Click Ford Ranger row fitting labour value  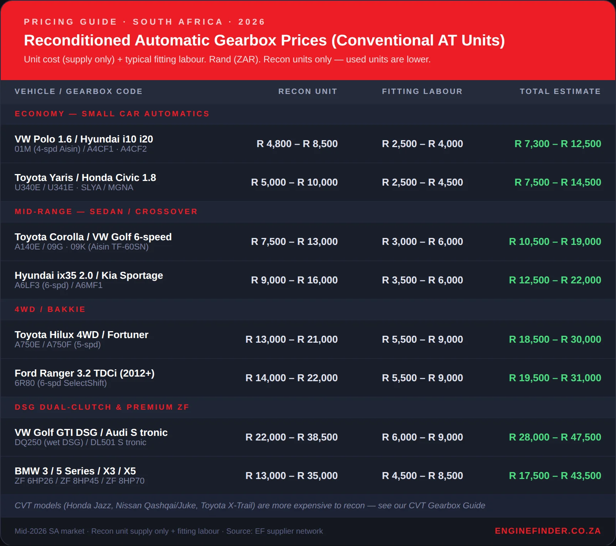(422, 378)
